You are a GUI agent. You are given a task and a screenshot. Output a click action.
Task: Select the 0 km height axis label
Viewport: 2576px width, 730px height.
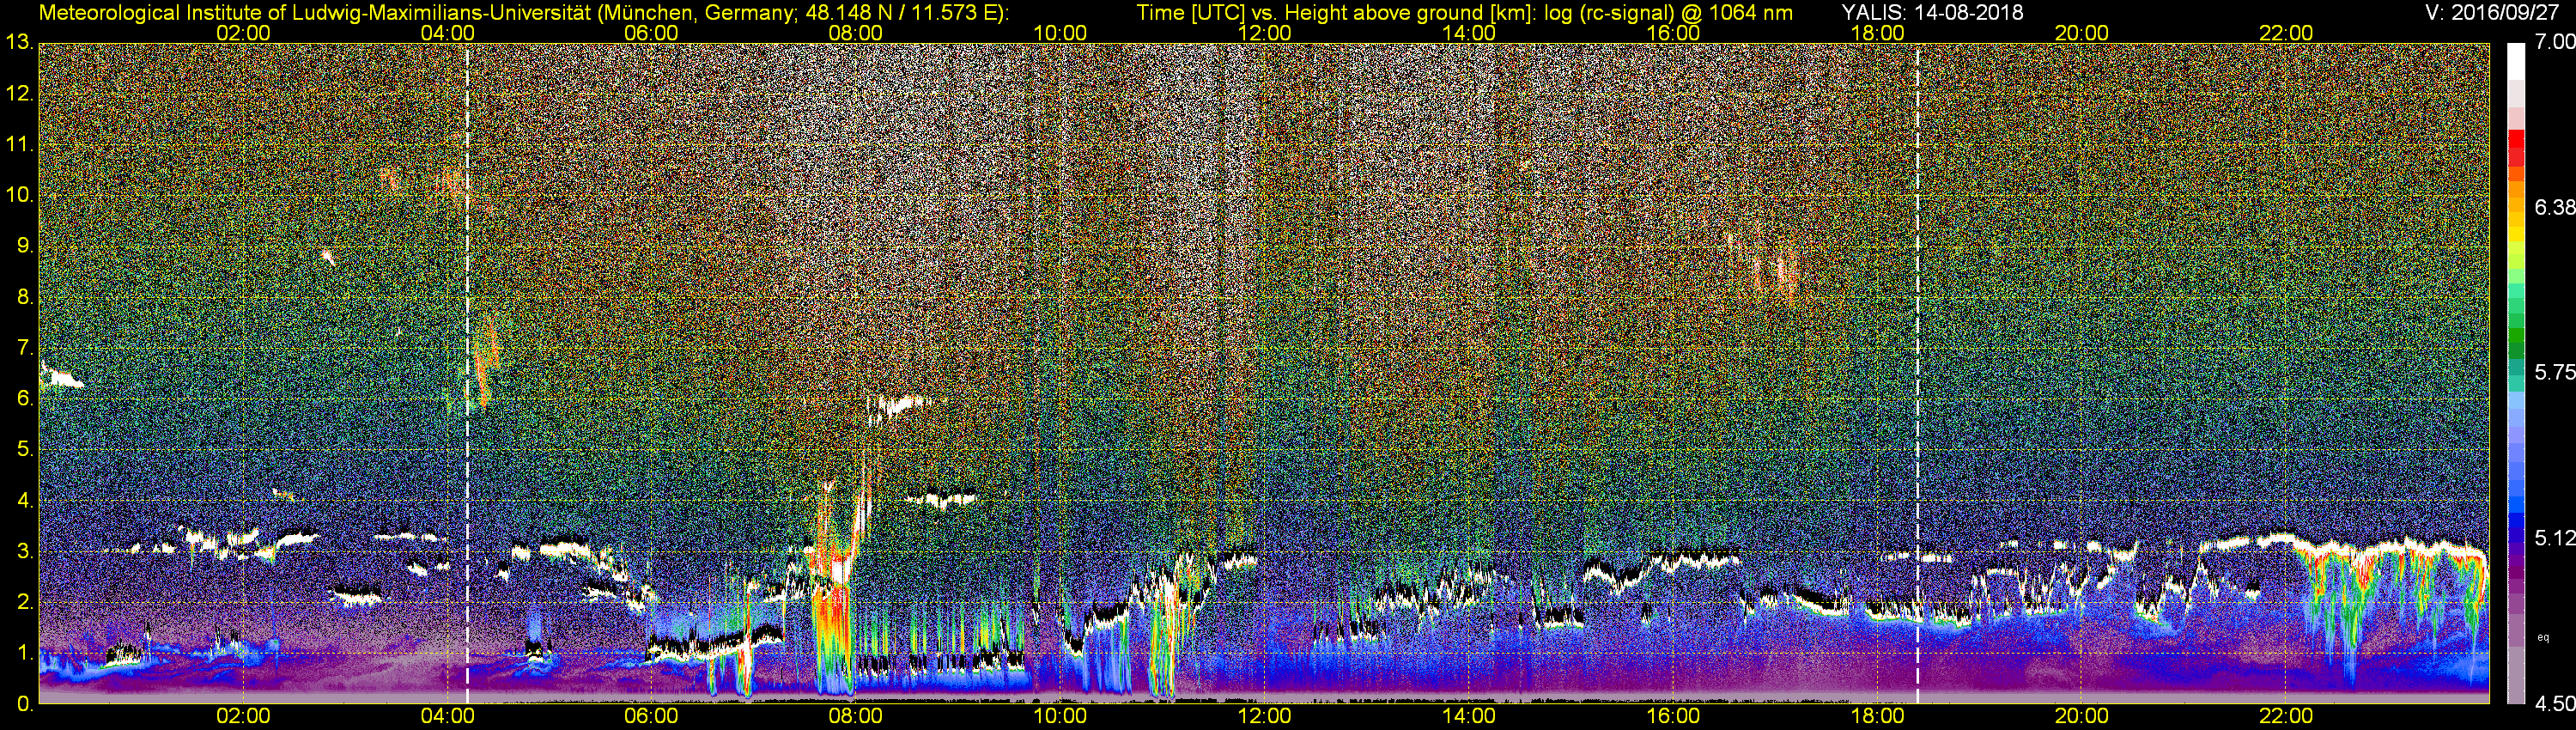[24, 704]
